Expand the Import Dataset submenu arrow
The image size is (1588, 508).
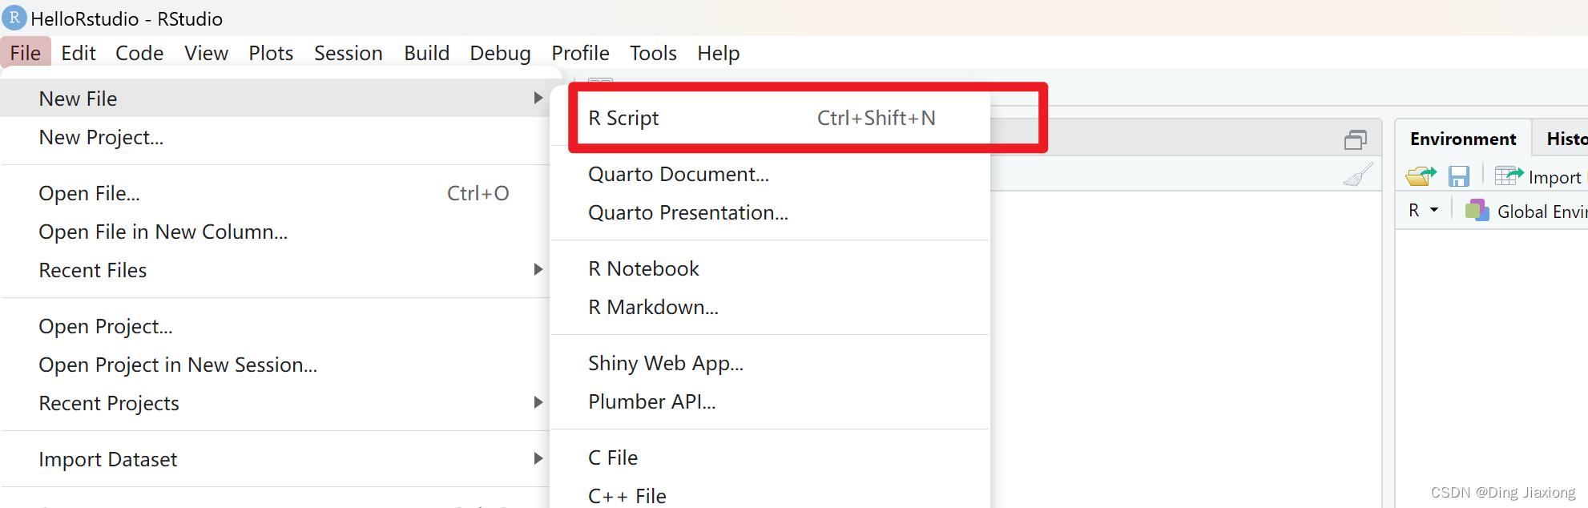(x=538, y=458)
